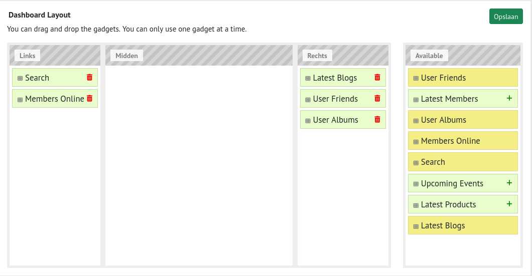Trash the Latest Blogs gadget in Rechts
Screen dimensions: 532x276
coord(377,77)
